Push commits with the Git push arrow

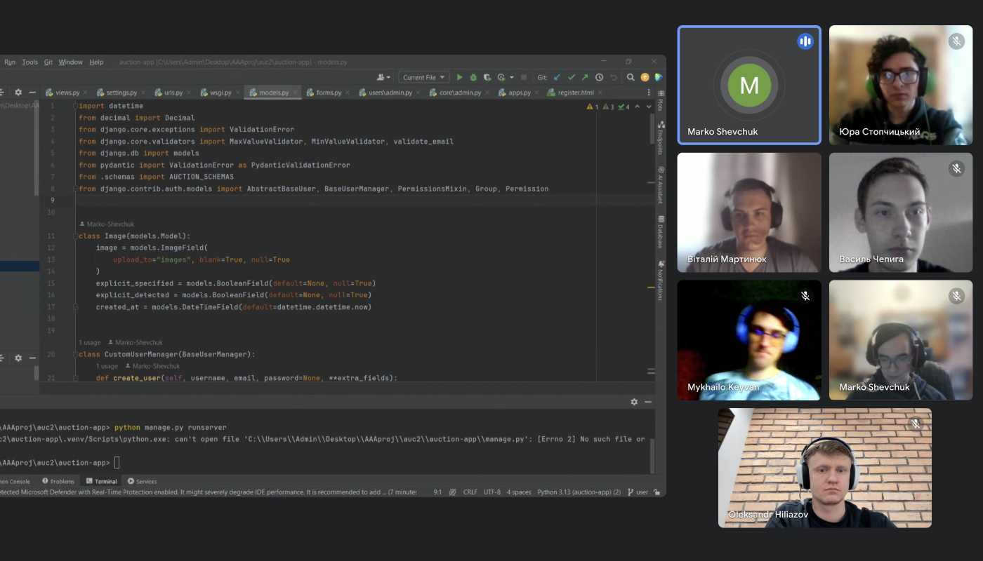click(x=585, y=77)
